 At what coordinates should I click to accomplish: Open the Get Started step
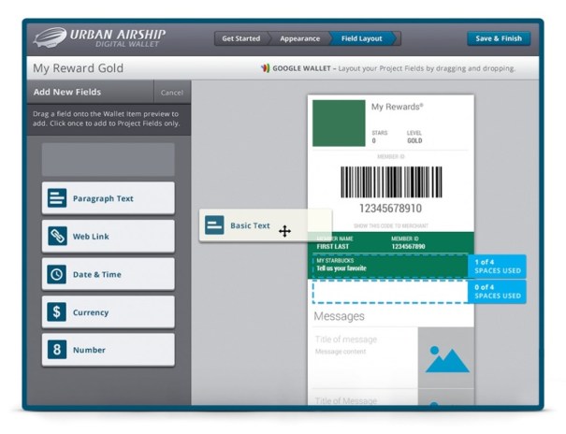click(x=240, y=39)
